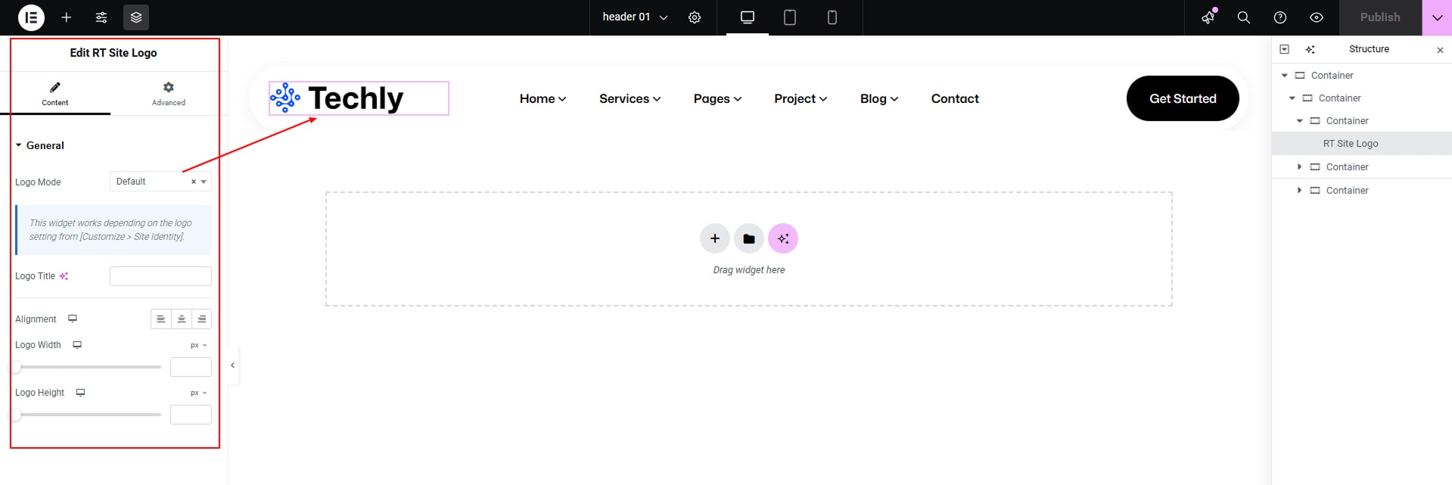This screenshot has width=1452, height=485.
Task: Open Site Settings sliders icon
Action: [x=101, y=17]
